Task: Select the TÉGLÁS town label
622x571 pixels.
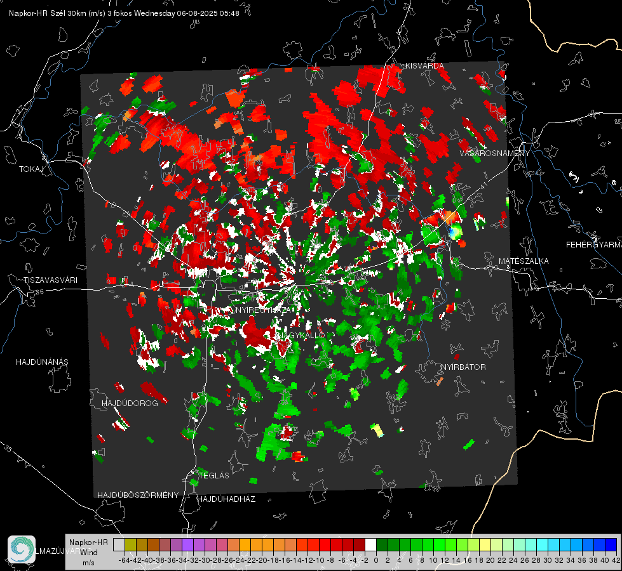Action: (x=214, y=476)
